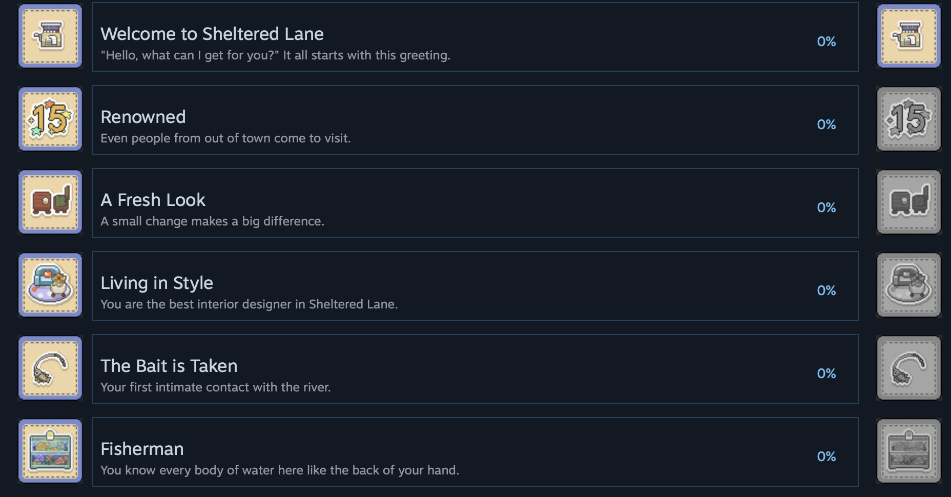Select the colored fishing hook Bait is Taken icon

[50, 368]
